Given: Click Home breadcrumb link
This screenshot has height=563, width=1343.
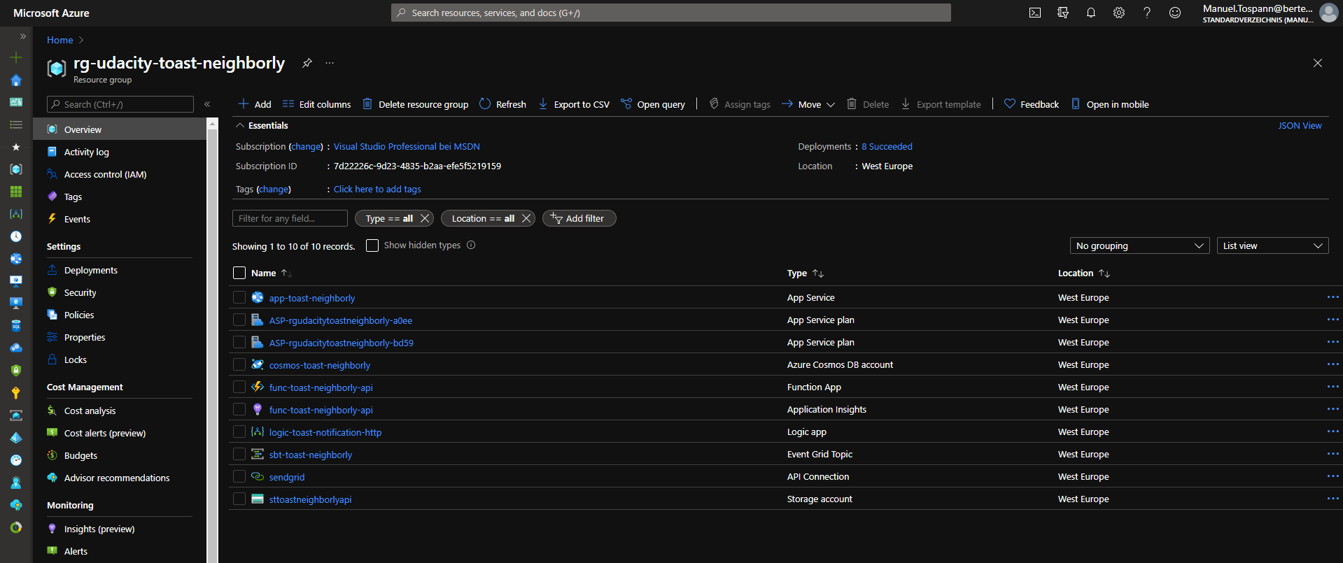Looking at the screenshot, I should (x=60, y=40).
